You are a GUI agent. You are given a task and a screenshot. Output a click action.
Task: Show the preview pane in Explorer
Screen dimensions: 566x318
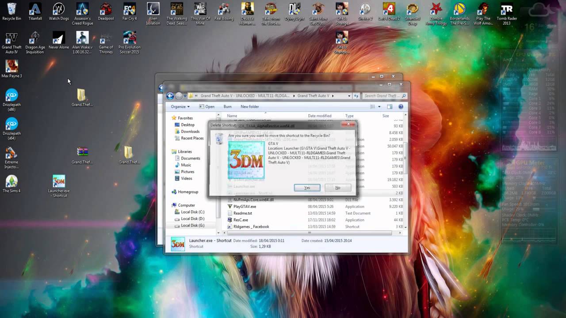point(390,106)
